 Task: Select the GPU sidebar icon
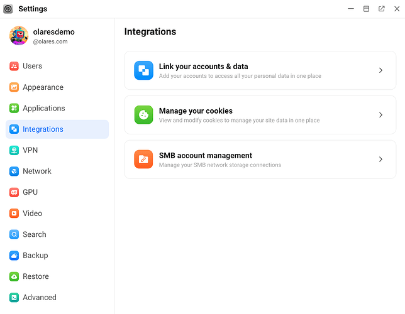pyautogui.click(x=14, y=192)
